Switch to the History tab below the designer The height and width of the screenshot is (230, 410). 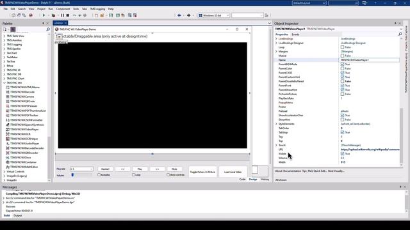pos(265,180)
